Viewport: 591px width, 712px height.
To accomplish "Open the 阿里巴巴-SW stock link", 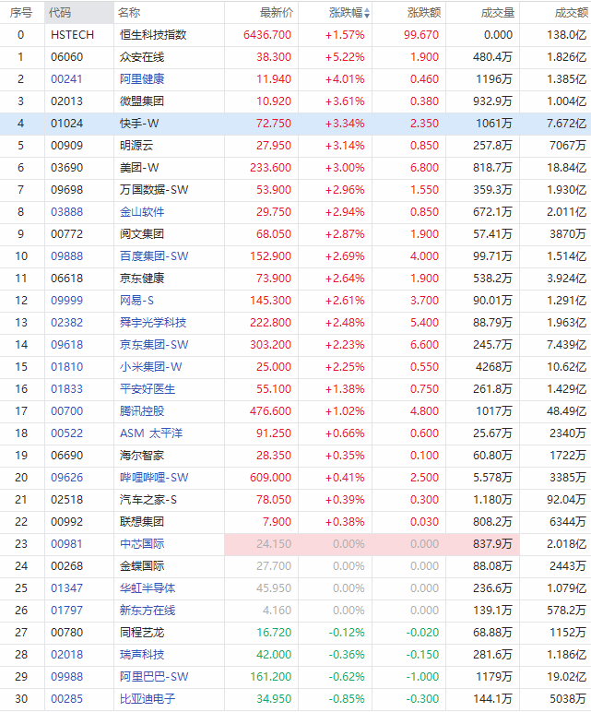I will pos(154,677).
